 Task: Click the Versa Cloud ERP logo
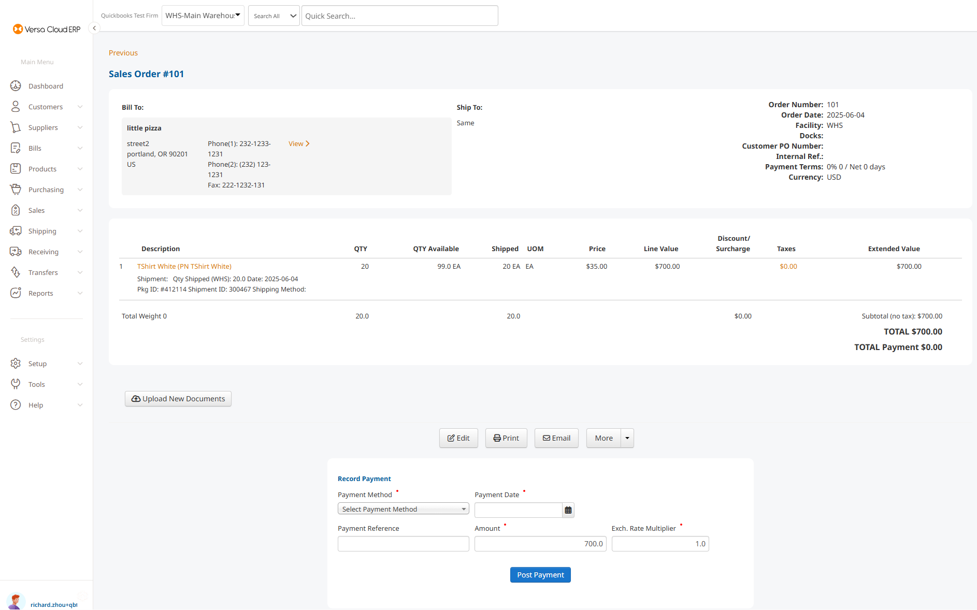47,29
